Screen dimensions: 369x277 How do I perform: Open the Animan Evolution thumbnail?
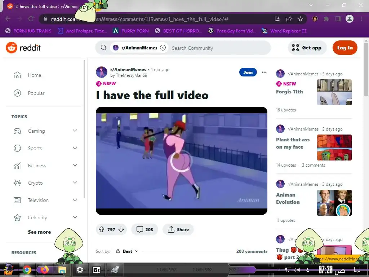(x=334, y=203)
